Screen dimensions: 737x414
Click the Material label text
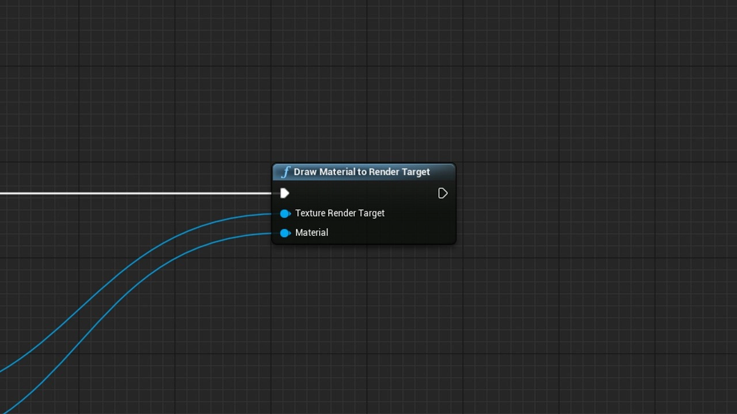click(311, 233)
